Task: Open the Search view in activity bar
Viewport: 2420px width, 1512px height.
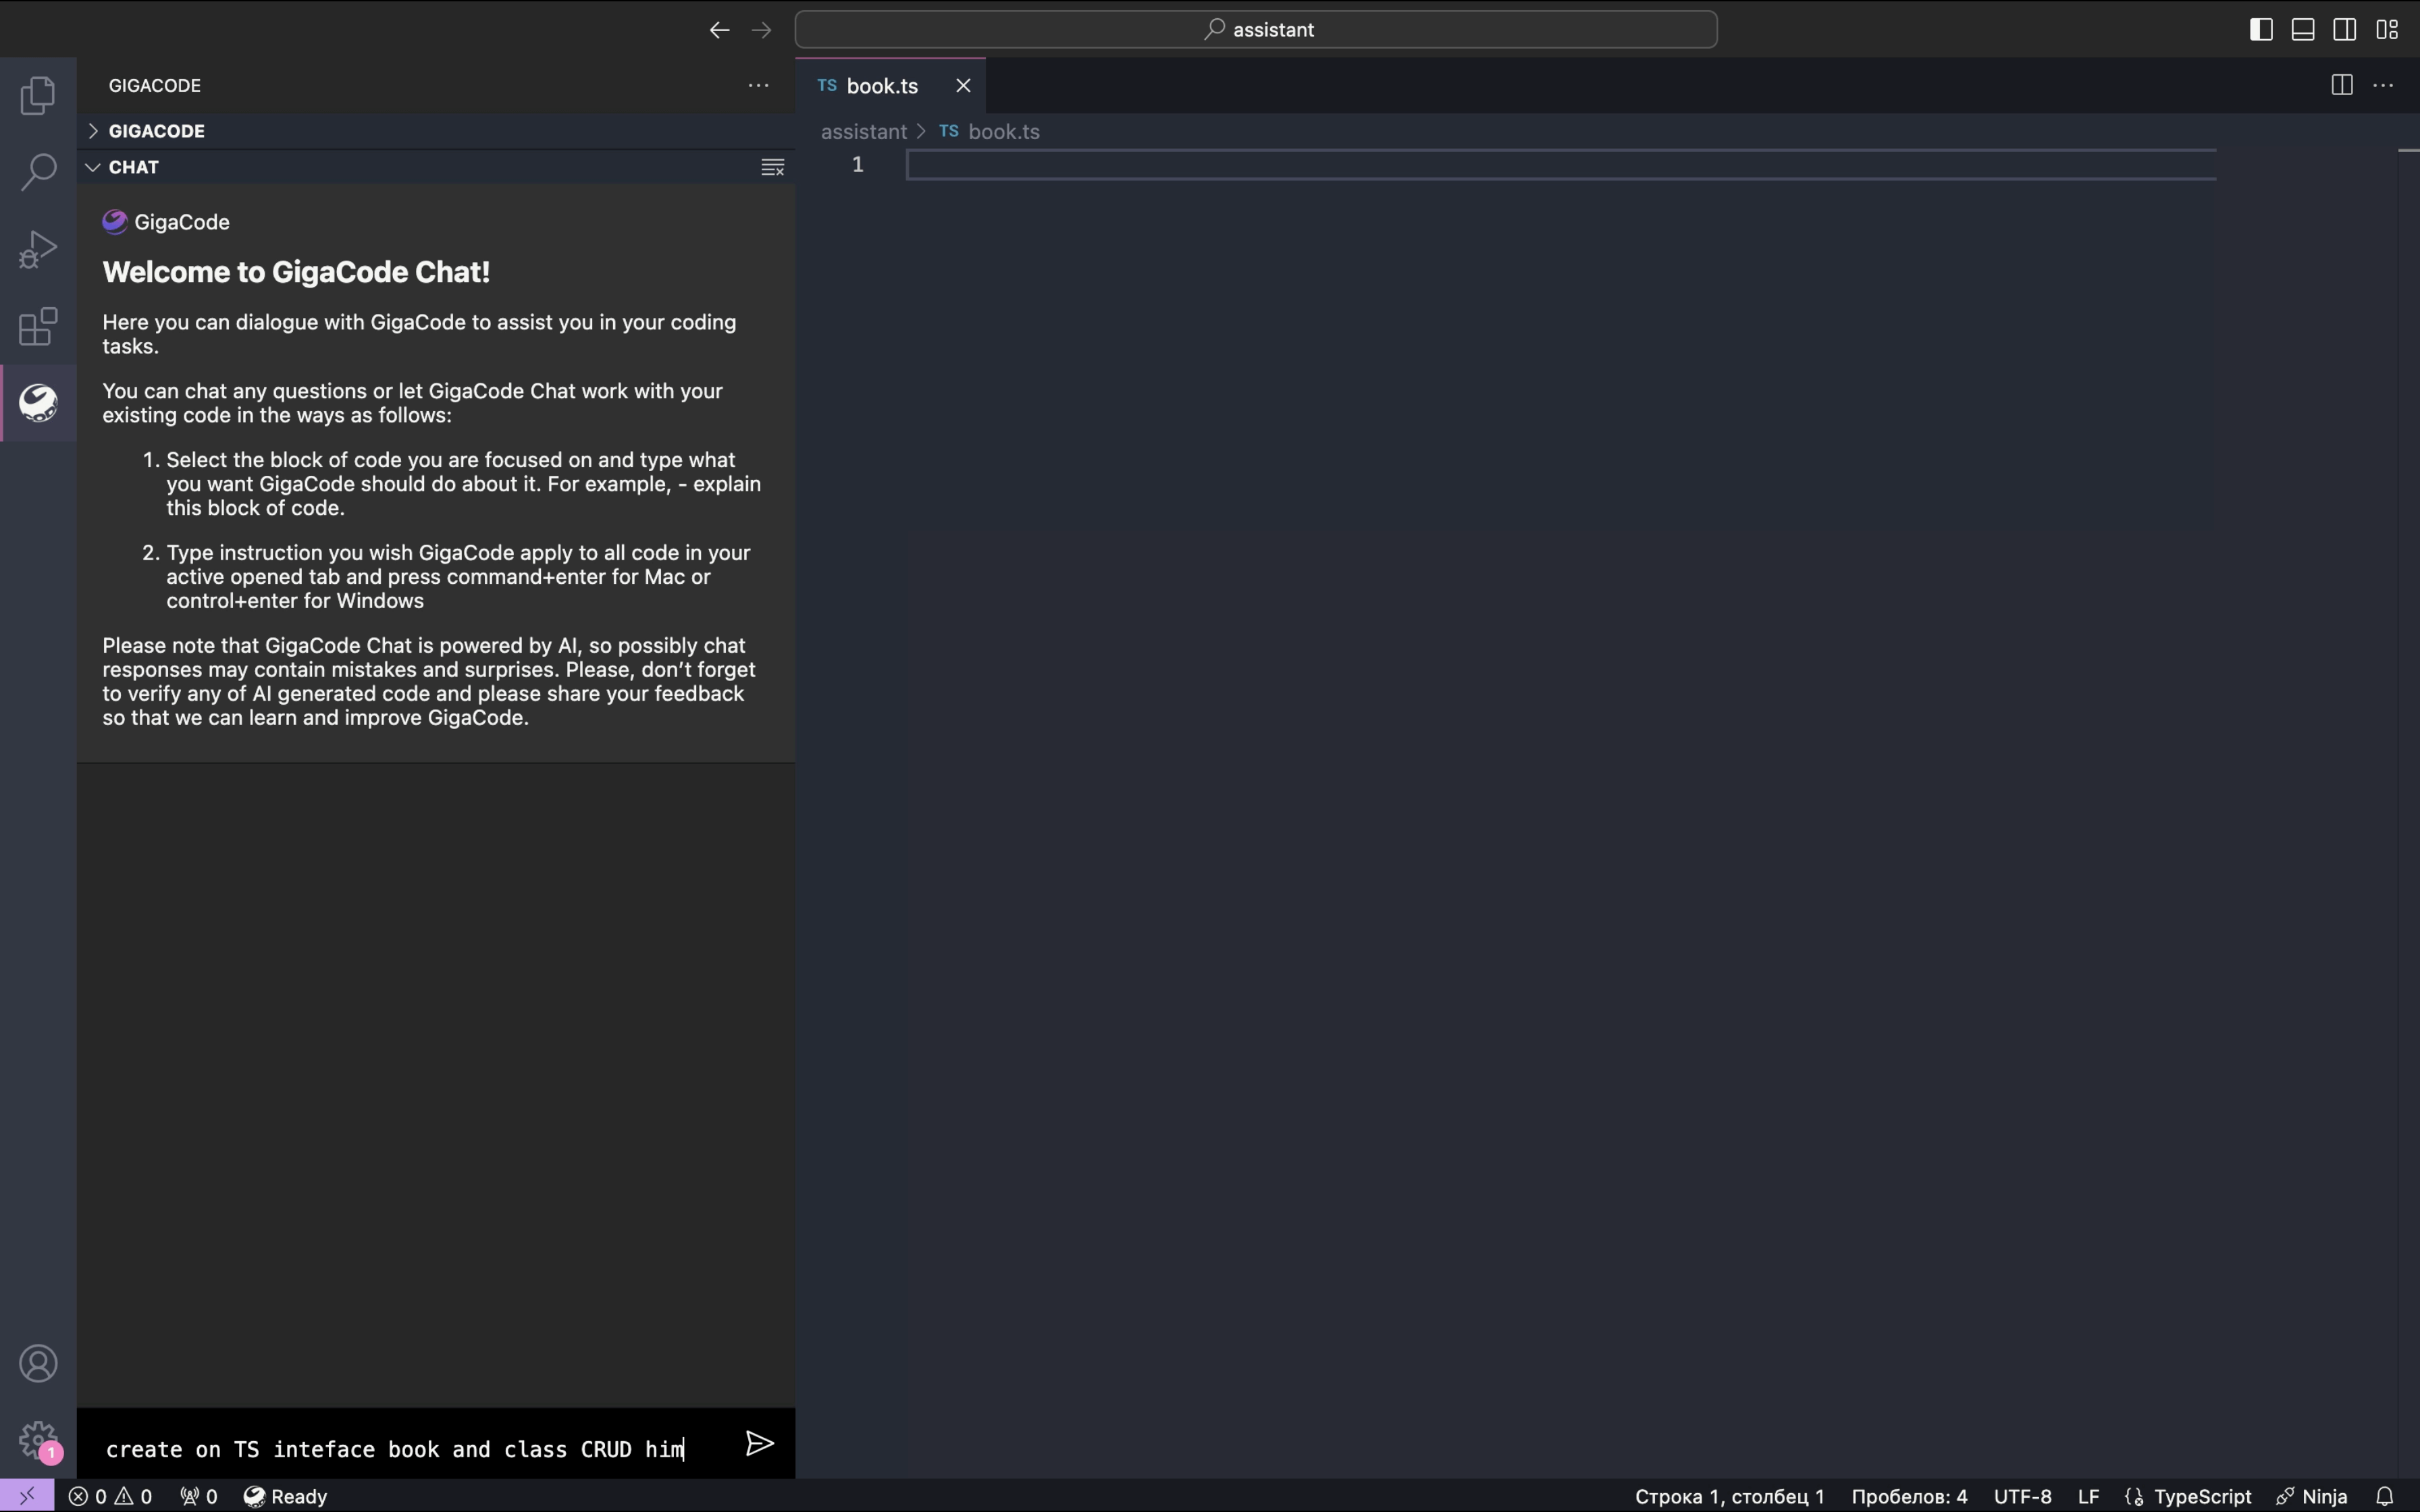Action: coord(38,172)
